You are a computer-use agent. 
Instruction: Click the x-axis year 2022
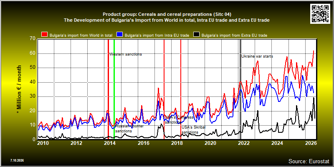coord(244,143)
